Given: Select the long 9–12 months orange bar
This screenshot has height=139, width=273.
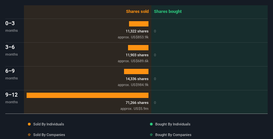Looking at the screenshot, I should click(87, 95).
